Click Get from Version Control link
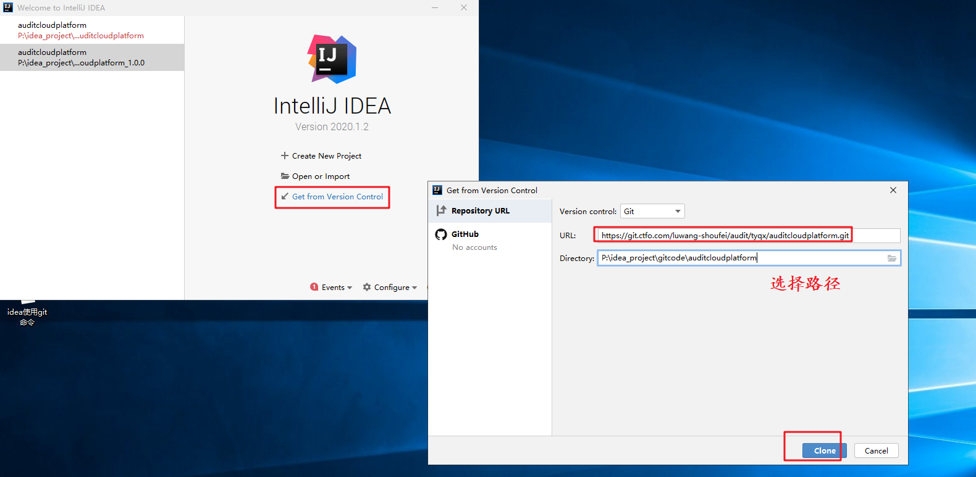The image size is (976, 477). pyautogui.click(x=337, y=196)
